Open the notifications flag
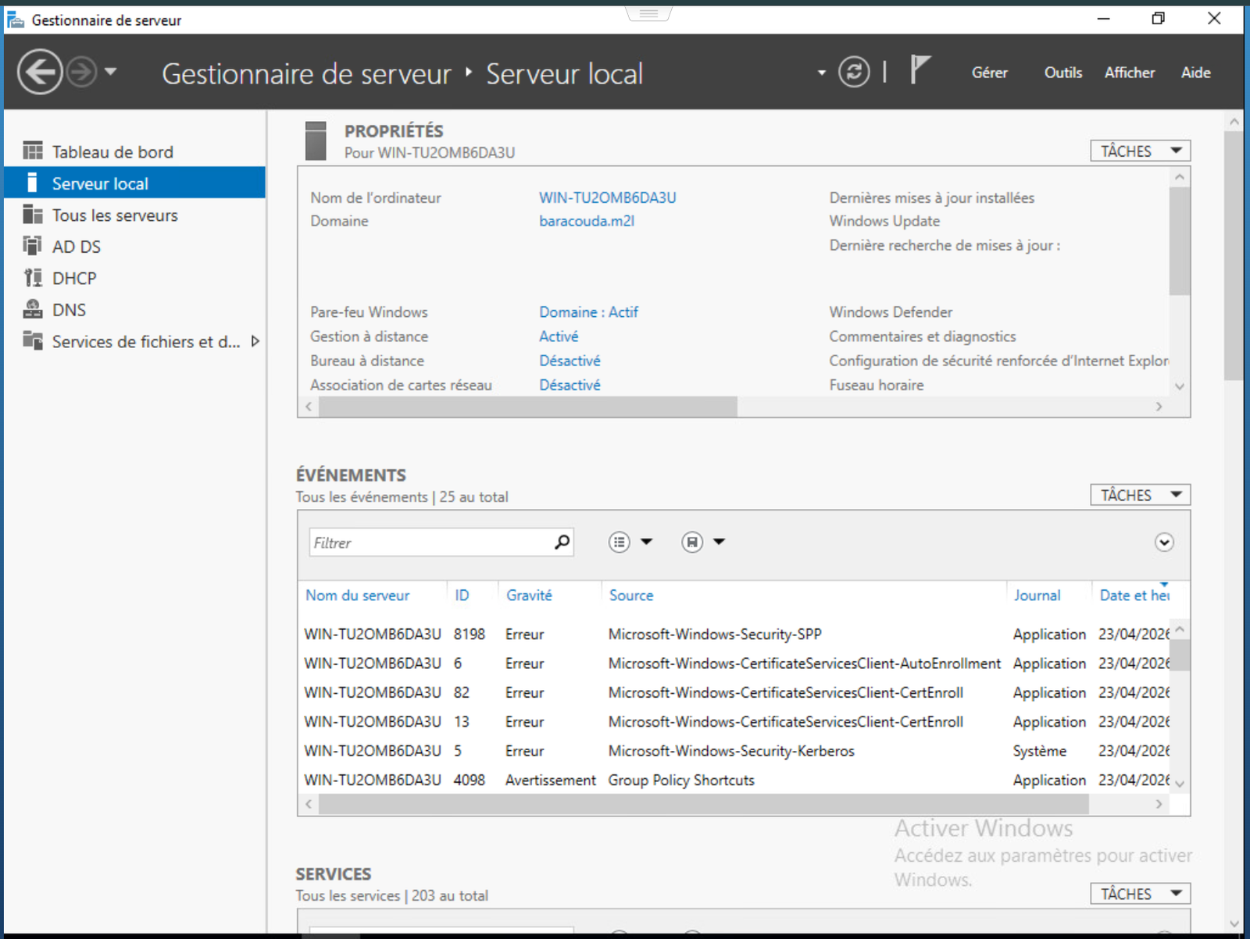The height and width of the screenshot is (939, 1250). [920, 70]
